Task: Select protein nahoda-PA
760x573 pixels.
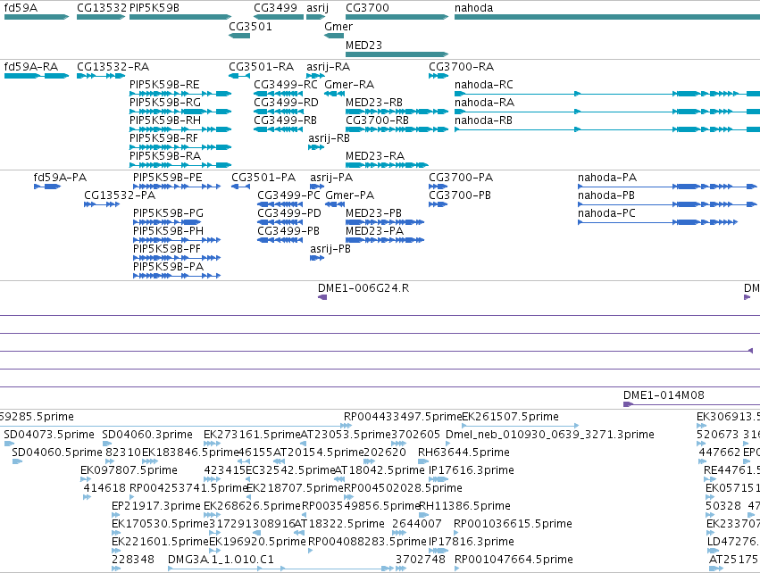Action: click(607, 178)
